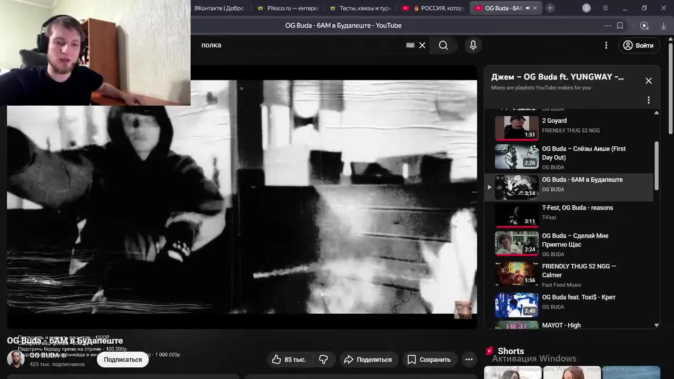Like the video with thumbs-up 85 тыс.
The height and width of the screenshot is (379, 674).
click(x=289, y=360)
